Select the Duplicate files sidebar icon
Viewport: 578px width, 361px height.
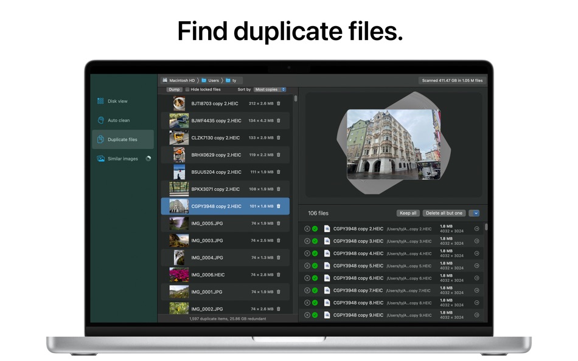[100, 139]
